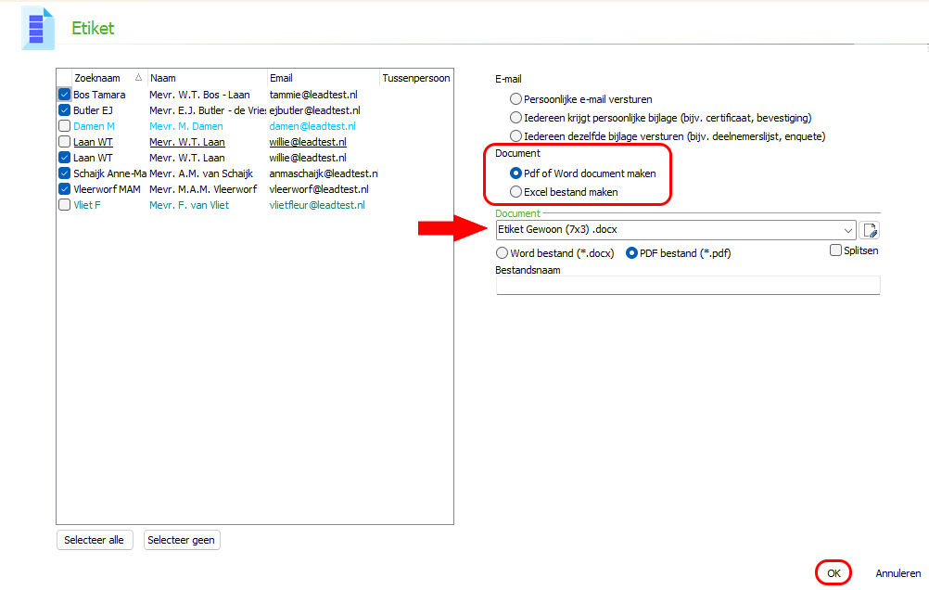Enable the Splitsen checkbox
The height and width of the screenshot is (590, 929).
pyautogui.click(x=836, y=250)
